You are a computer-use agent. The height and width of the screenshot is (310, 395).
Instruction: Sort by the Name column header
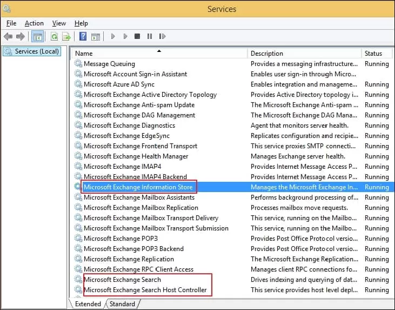tap(159, 53)
